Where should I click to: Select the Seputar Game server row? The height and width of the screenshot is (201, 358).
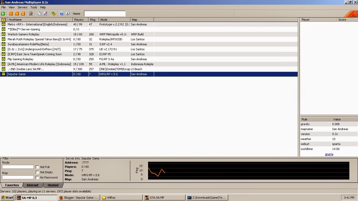(x=149, y=74)
